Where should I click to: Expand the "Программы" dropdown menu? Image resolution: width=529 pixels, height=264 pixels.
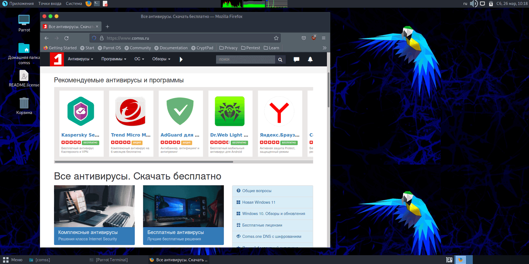point(114,59)
